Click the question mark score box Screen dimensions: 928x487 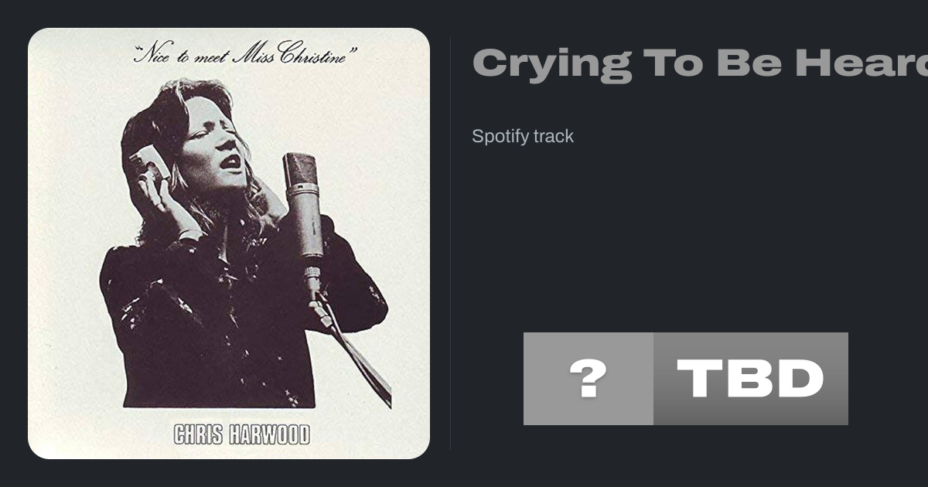point(589,379)
